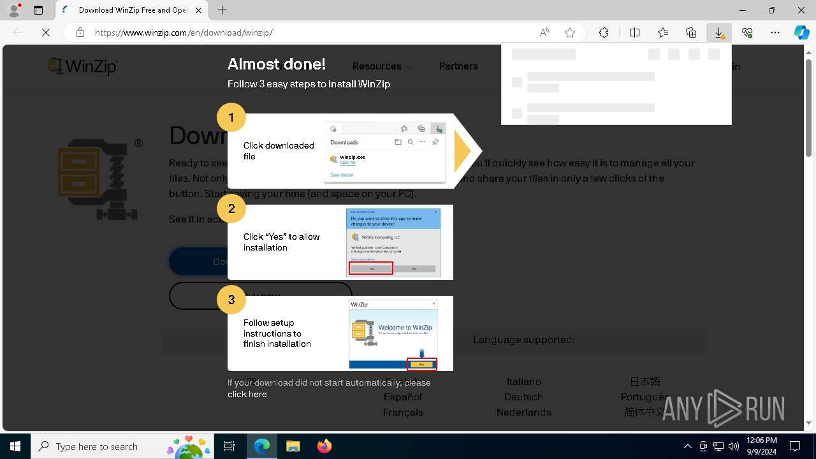Viewport: 816px width, 459px height.
Task: Select the Español language
Action: (x=403, y=397)
